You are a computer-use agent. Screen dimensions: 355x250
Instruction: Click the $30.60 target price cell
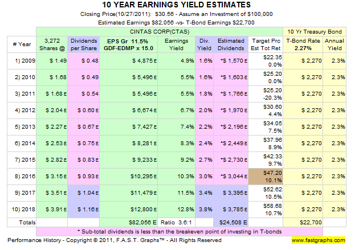(266, 110)
